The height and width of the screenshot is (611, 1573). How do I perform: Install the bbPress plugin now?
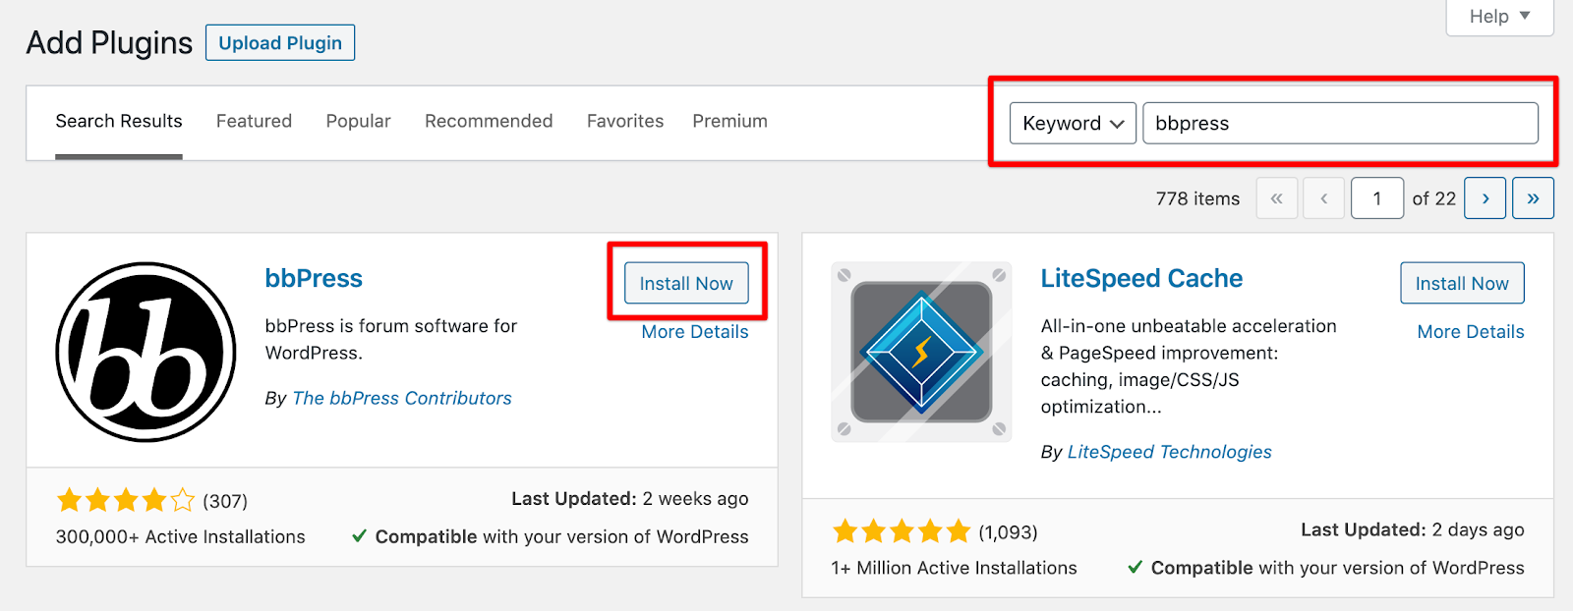click(686, 283)
